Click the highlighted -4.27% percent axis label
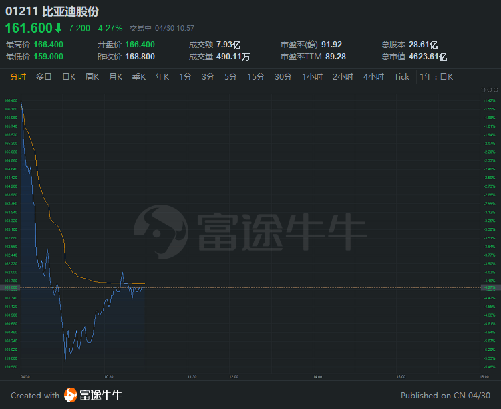Screen dimensions: 501x409 pyautogui.click(x=490, y=288)
